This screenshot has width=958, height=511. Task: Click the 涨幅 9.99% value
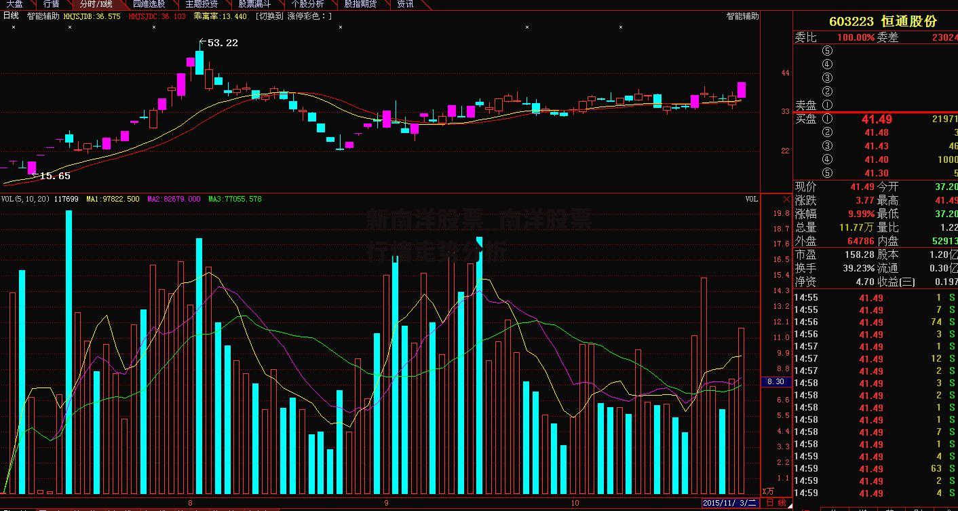pyautogui.click(x=861, y=214)
